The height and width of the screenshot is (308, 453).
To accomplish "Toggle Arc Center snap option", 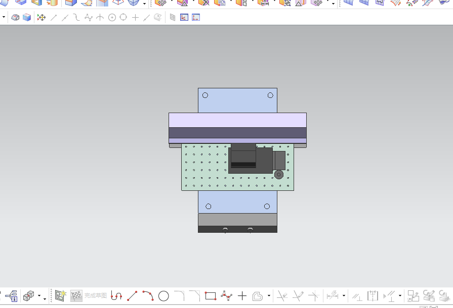I will [112, 18].
